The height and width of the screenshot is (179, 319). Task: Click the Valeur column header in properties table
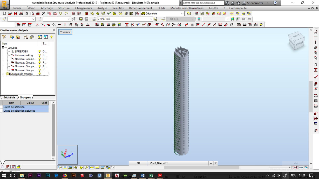(x=30, y=103)
